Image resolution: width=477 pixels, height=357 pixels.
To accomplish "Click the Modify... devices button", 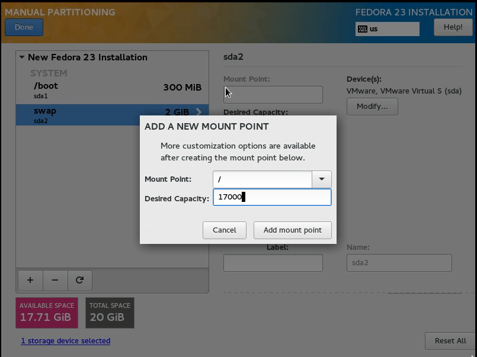I will (372, 107).
